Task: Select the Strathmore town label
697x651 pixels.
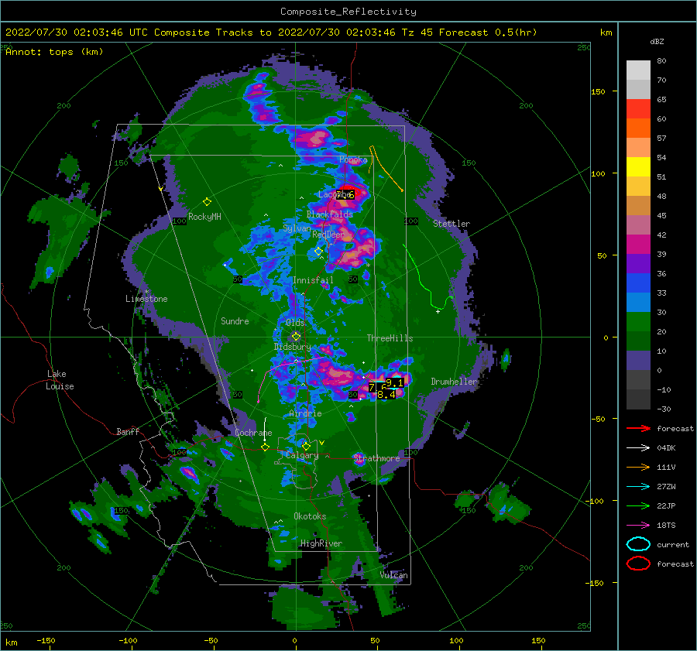Action: click(376, 458)
